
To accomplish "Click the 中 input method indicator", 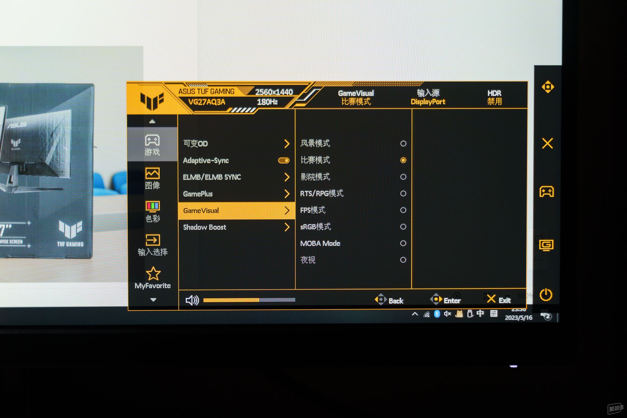I will (480, 313).
